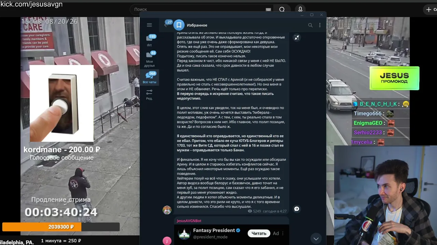Click the Продление стрима label

tap(61, 200)
